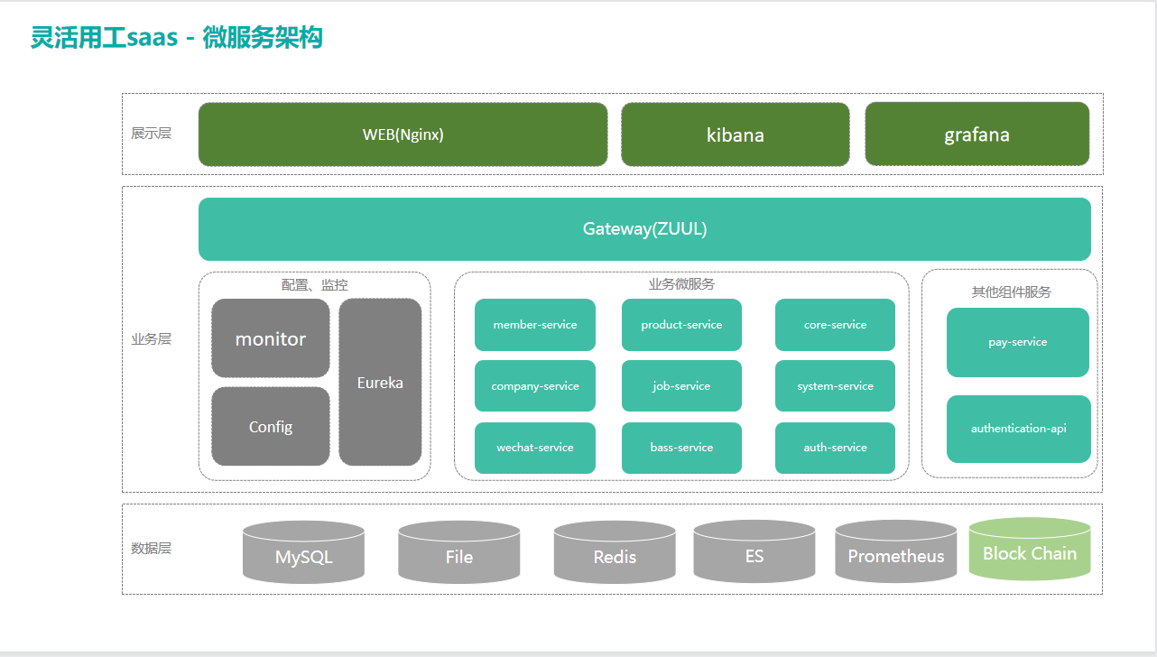Click the authentication-api block

(x=1019, y=429)
